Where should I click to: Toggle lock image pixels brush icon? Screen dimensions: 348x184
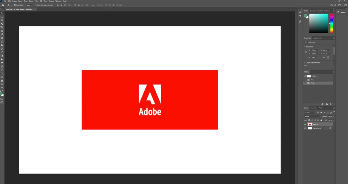(312, 120)
